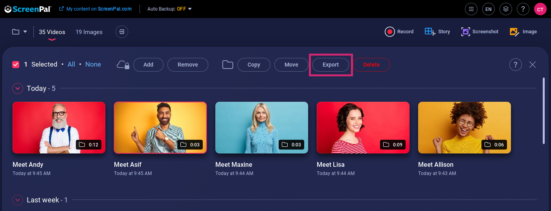Viewport: 551px width, 211px height.
Task: Uncheck the 1 Selected checkbox
Action: pyautogui.click(x=16, y=65)
